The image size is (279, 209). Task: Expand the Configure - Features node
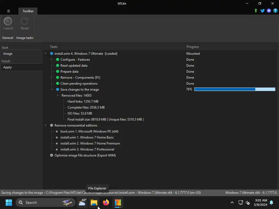[51, 59]
